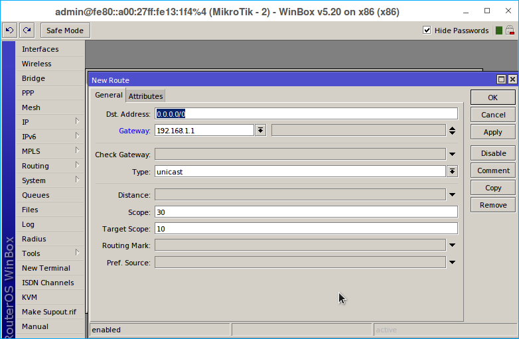
Task: Click the Scope field showing 30
Action: pos(306,212)
